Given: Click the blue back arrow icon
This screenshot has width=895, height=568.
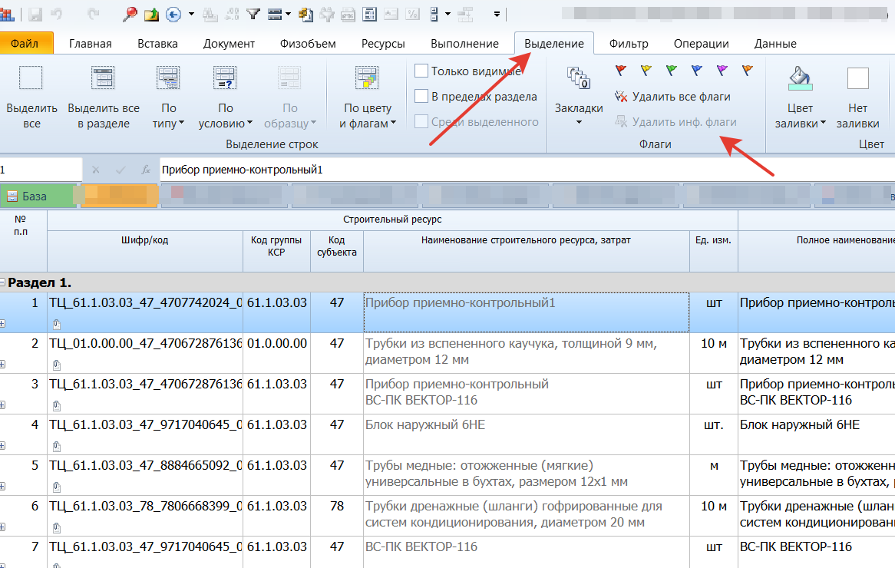Looking at the screenshot, I should [x=173, y=13].
